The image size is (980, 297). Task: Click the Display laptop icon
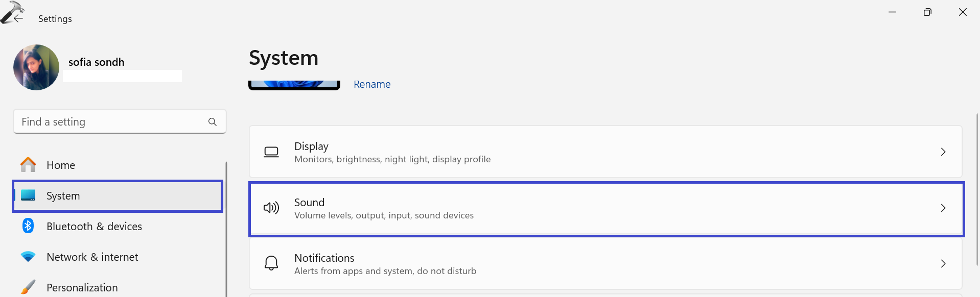[x=271, y=152]
